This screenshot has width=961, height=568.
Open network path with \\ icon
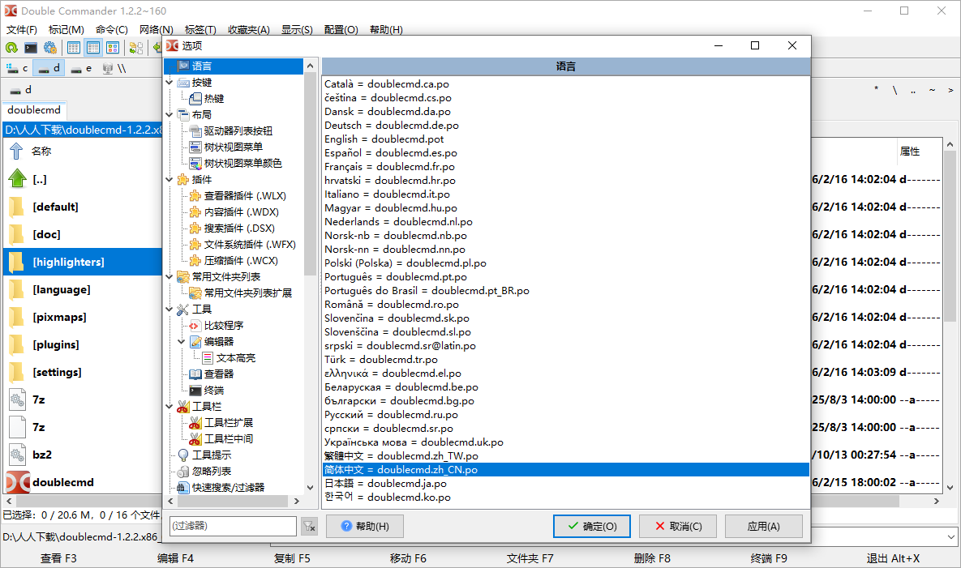121,68
